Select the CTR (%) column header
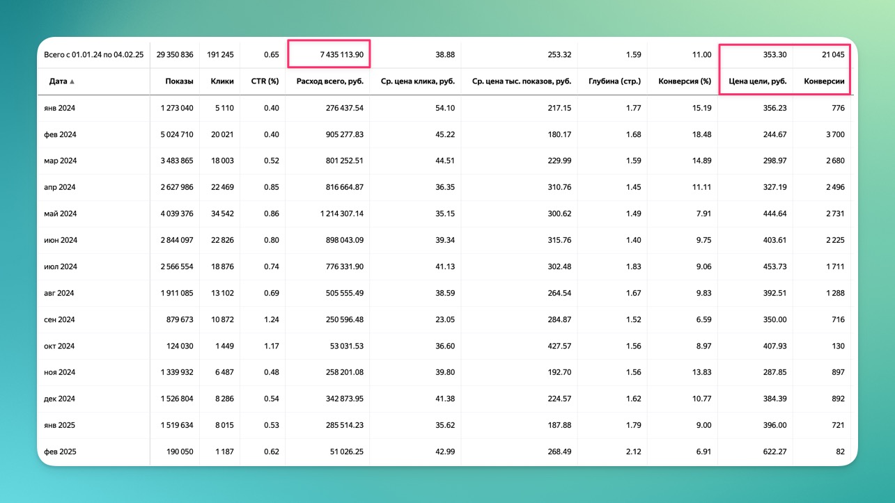 tap(265, 81)
